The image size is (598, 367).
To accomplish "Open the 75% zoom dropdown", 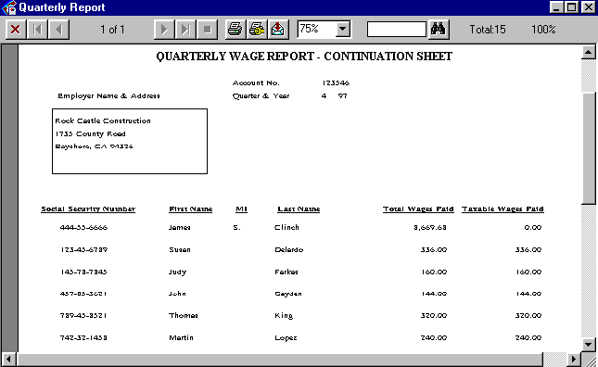I will click(343, 29).
